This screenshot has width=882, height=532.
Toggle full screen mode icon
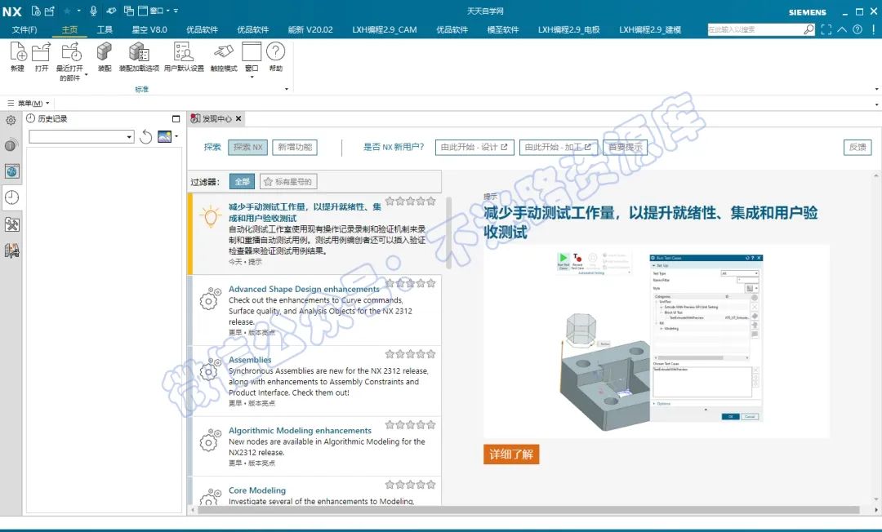coord(826,29)
